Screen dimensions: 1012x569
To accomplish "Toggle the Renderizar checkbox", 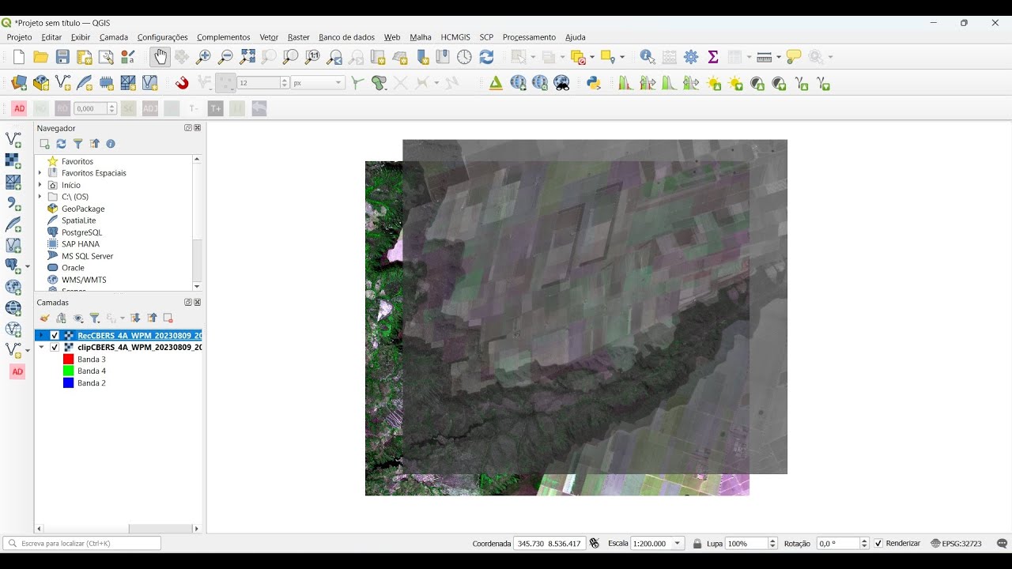I will click(878, 544).
